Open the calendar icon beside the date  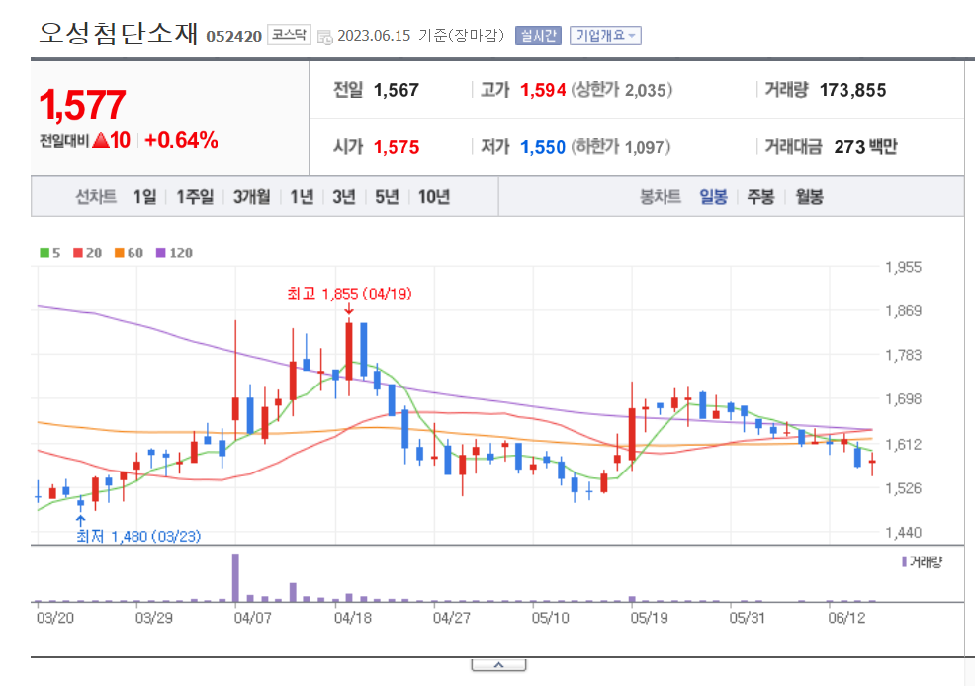tap(324, 37)
